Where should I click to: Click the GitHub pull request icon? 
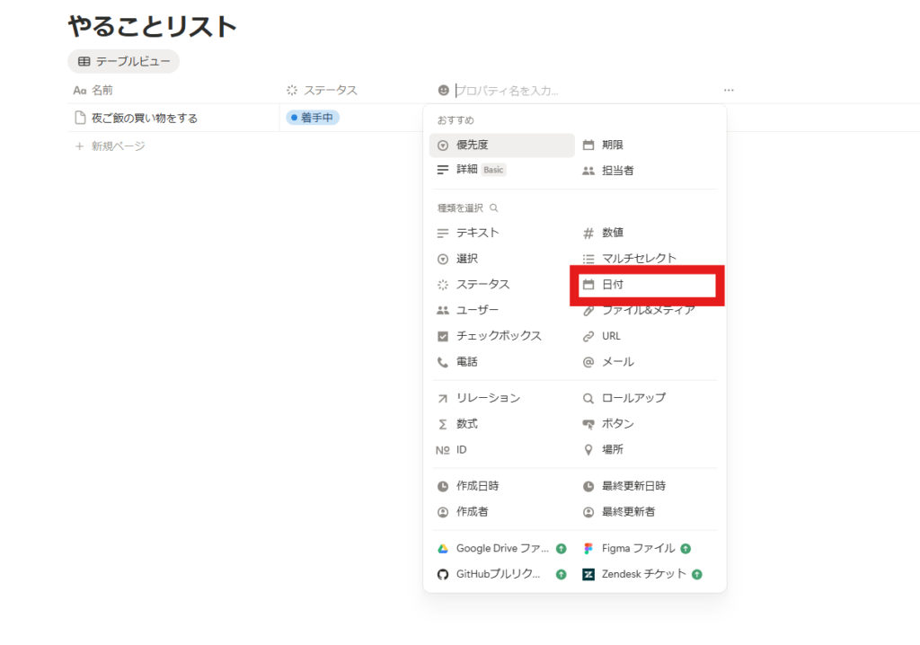click(x=442, y=575)
